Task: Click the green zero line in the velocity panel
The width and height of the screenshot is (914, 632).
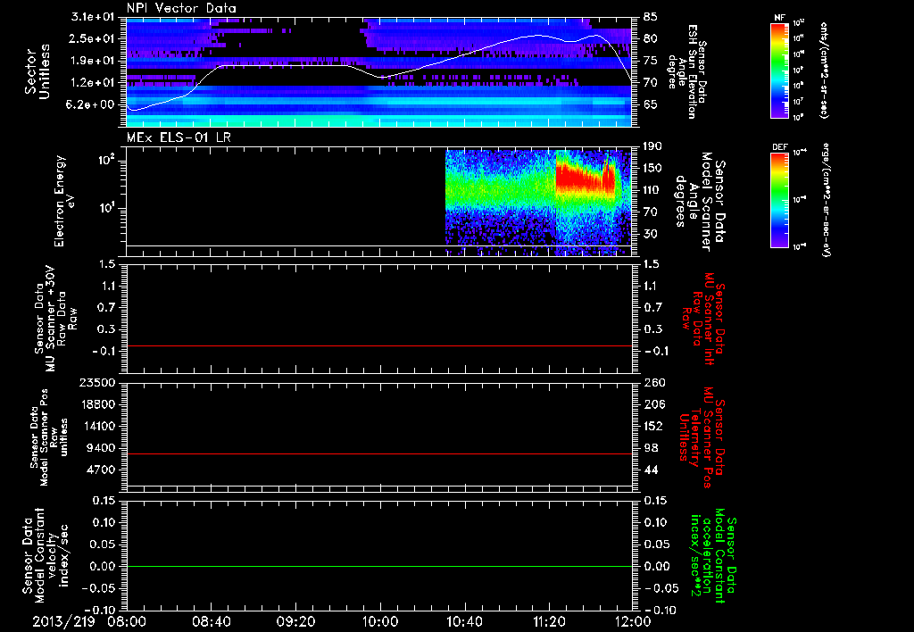Action: tap(379, 566)
